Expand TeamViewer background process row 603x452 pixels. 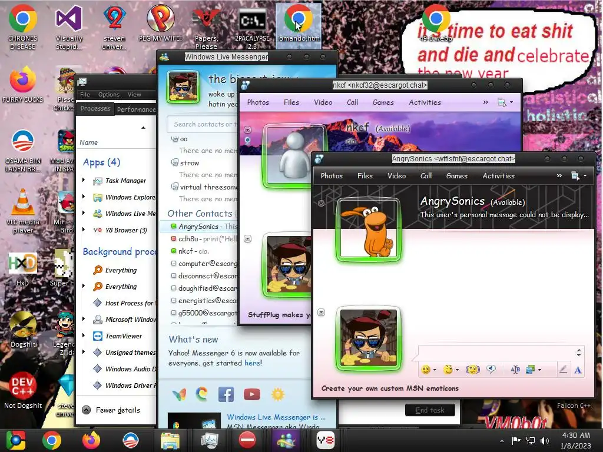pos(84,335)
